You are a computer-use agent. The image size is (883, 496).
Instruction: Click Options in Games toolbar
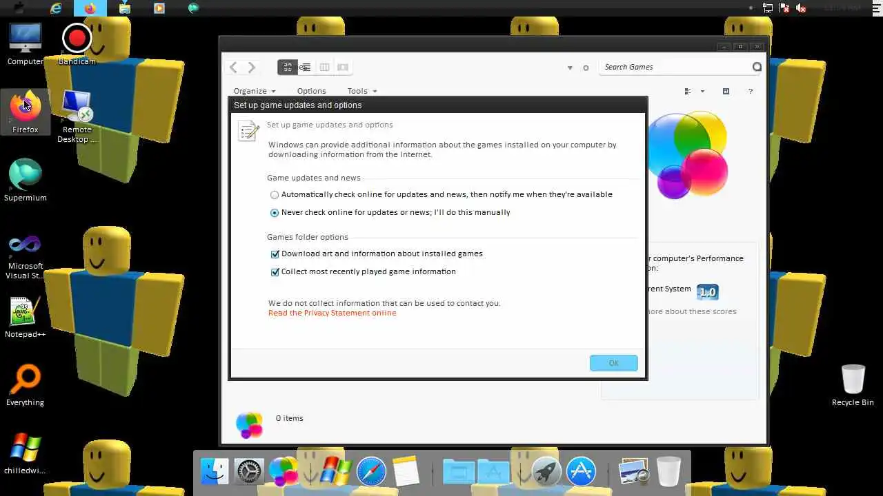(x=311, y=91)
